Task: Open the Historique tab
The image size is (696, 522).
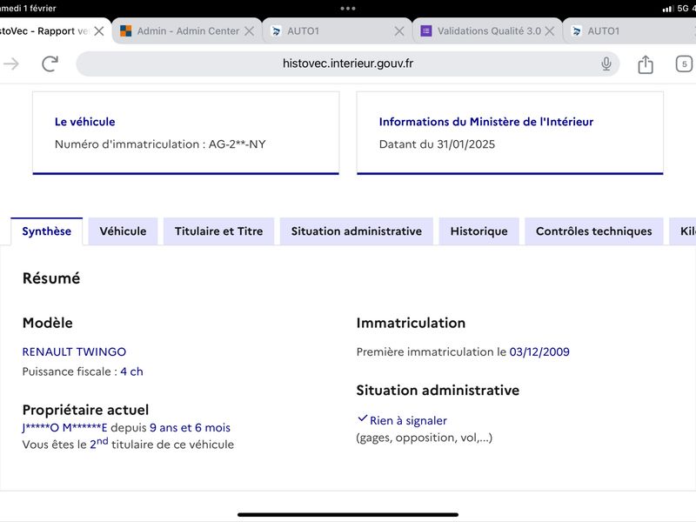Action: 479,231
